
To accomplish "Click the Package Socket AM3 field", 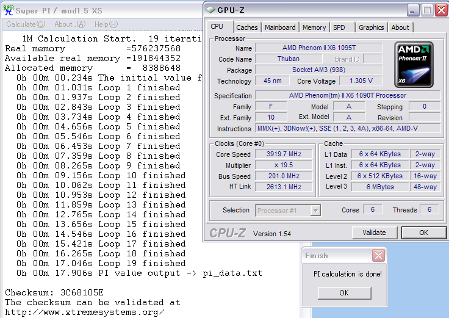I will click(x=318, y=70).
